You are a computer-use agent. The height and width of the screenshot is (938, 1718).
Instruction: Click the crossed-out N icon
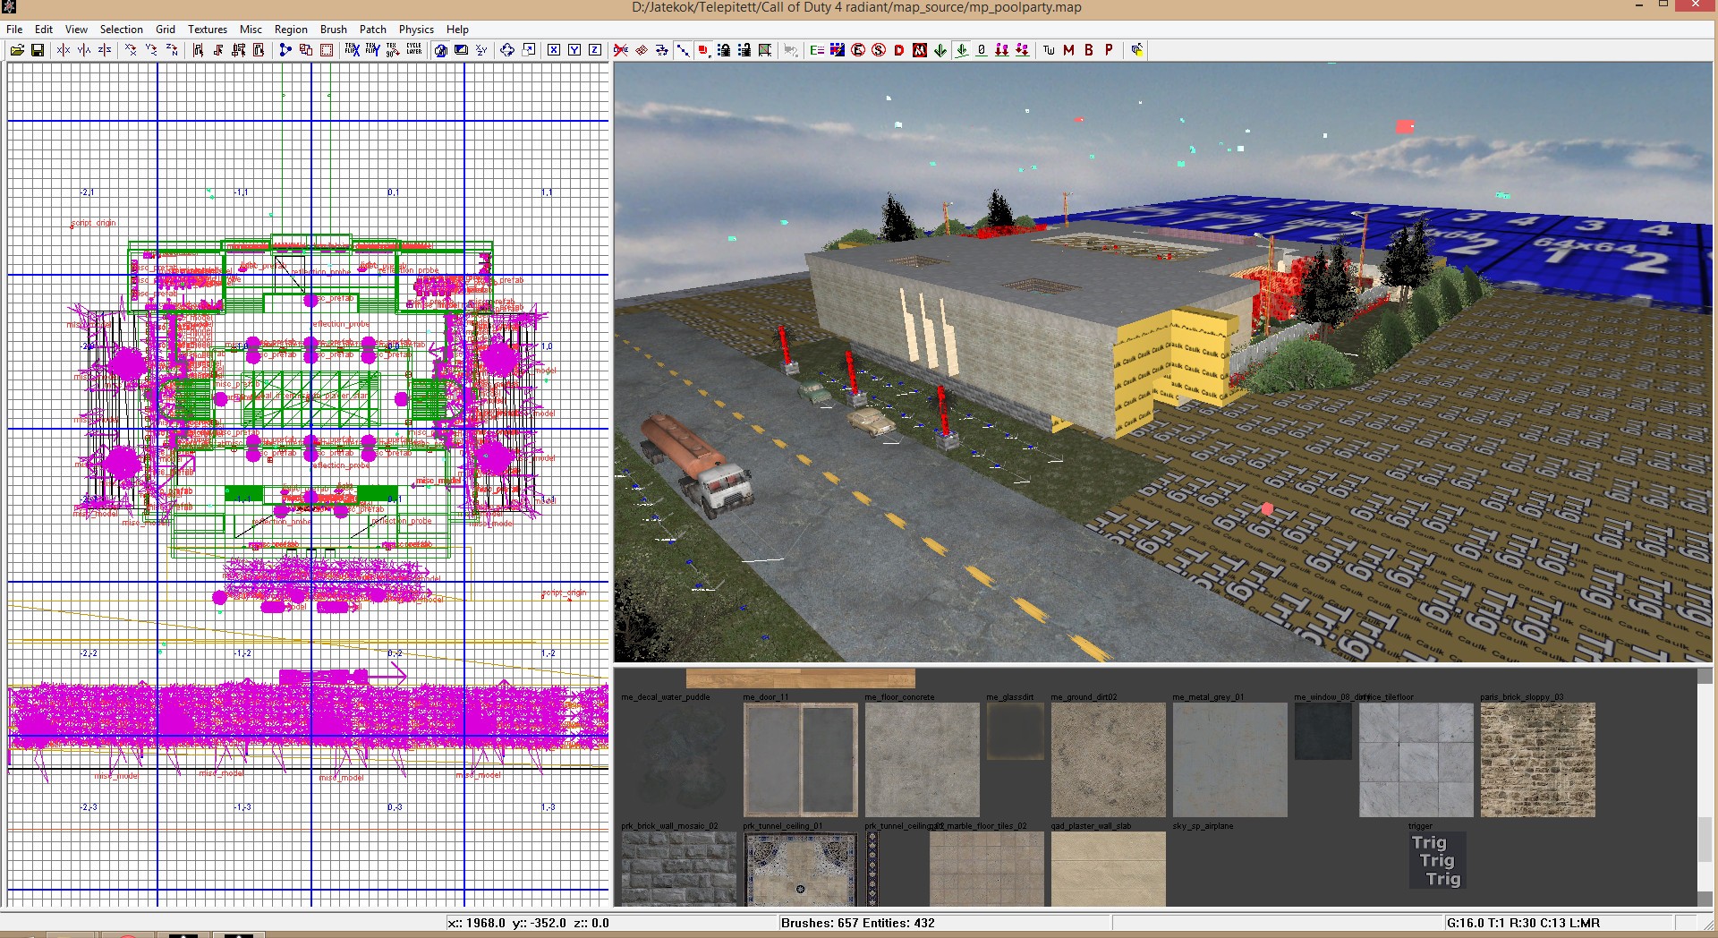point(920,50)
